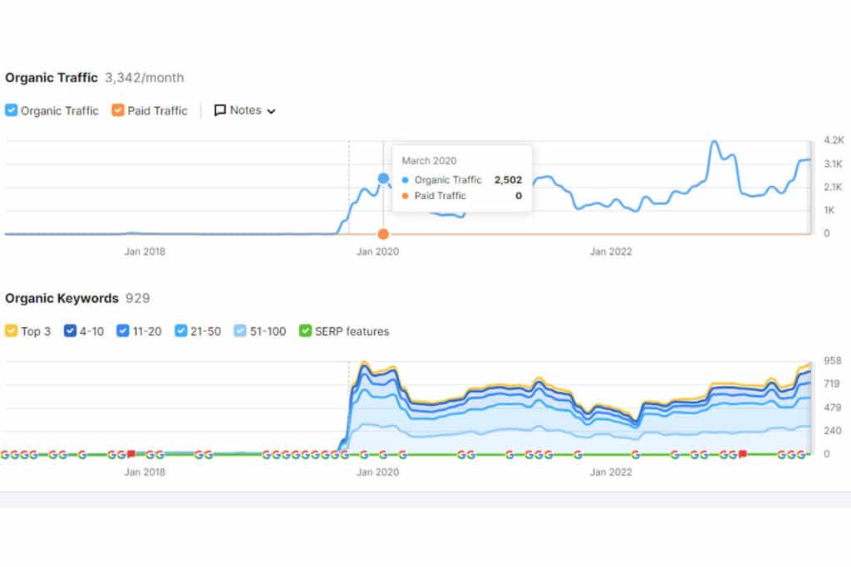
Task: Click the "240" axis label
Action: (x=832, y=430)
